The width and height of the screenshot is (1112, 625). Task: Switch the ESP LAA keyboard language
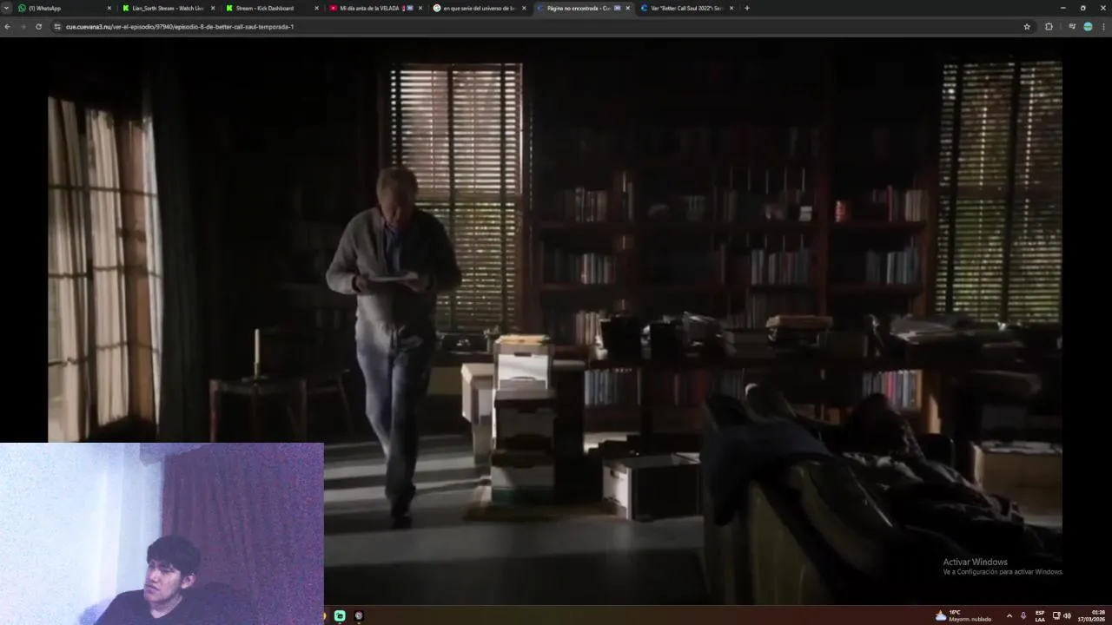(1040, 615)
